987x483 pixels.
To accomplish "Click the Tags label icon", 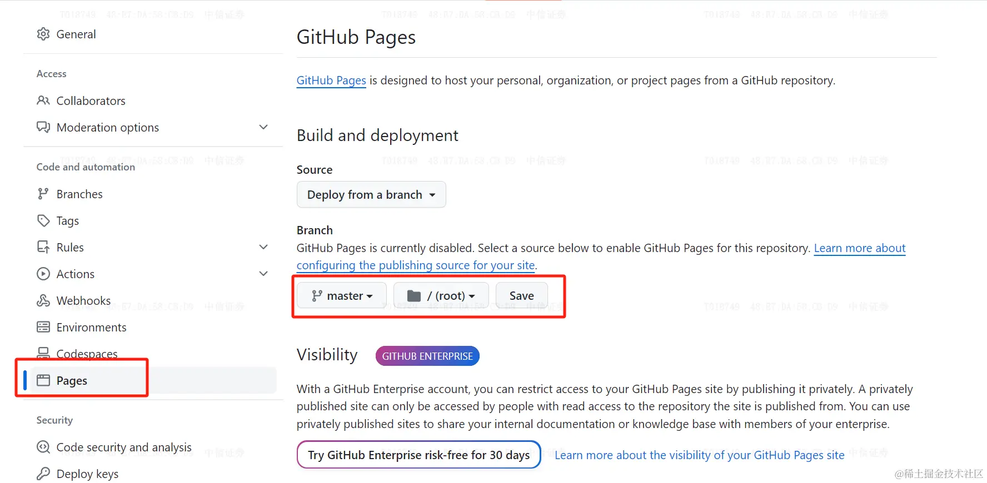I will [43, 220].
